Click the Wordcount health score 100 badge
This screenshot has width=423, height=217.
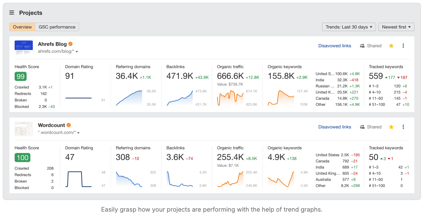click(22, 158)
